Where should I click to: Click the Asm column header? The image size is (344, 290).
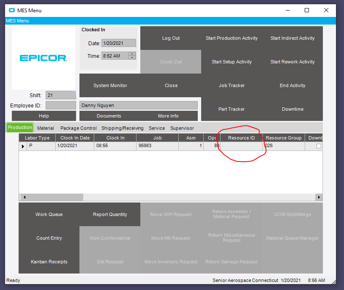(x=191, y=138)
